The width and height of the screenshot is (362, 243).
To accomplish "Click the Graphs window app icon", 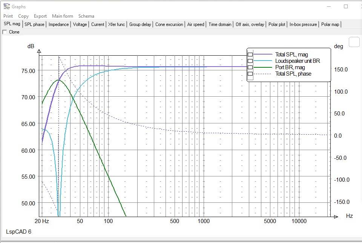I will pos(6,6).
